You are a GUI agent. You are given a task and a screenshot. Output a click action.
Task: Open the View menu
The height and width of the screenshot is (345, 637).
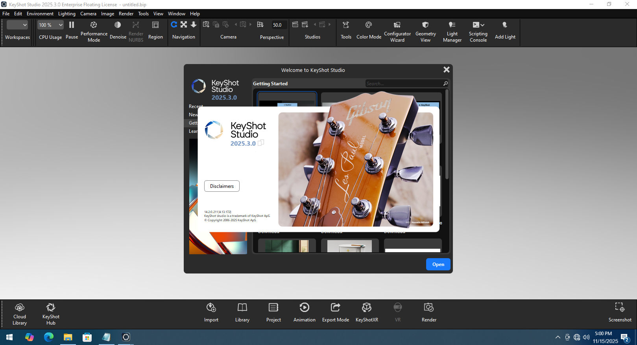[x=158, y=14]
